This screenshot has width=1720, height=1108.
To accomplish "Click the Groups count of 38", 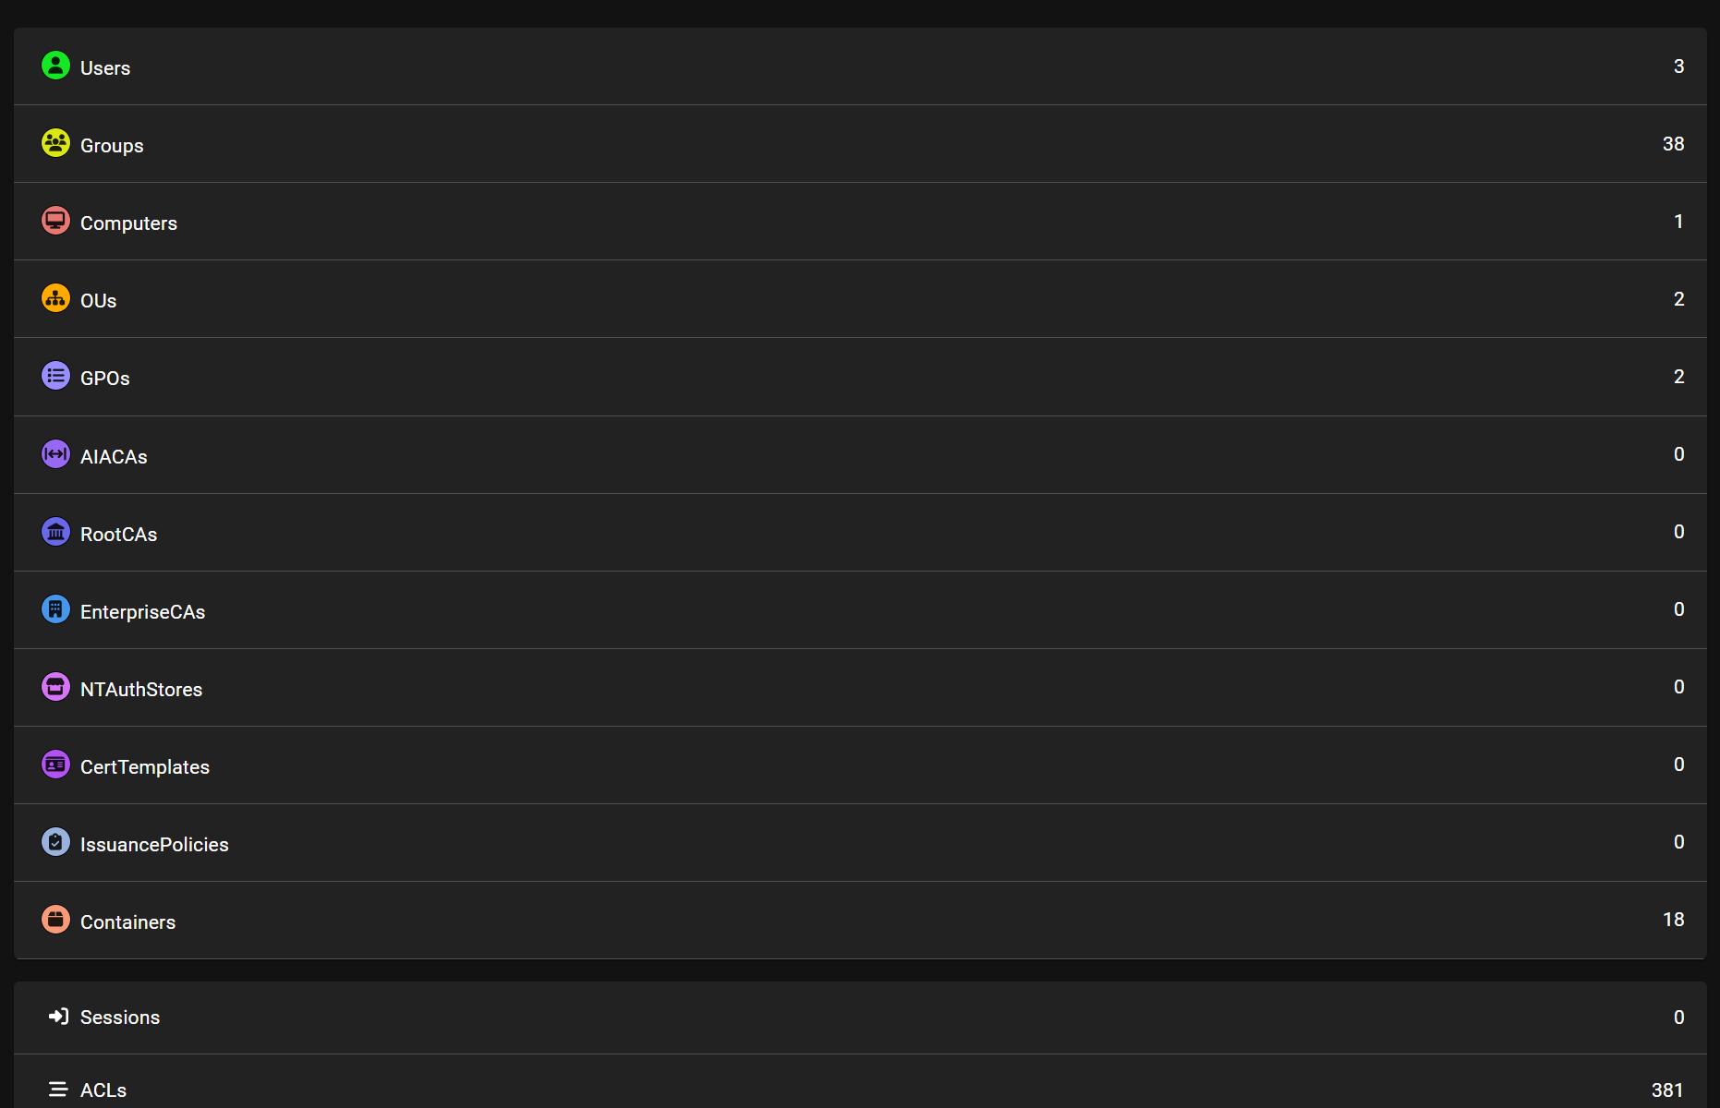I will coord(1673,144).
